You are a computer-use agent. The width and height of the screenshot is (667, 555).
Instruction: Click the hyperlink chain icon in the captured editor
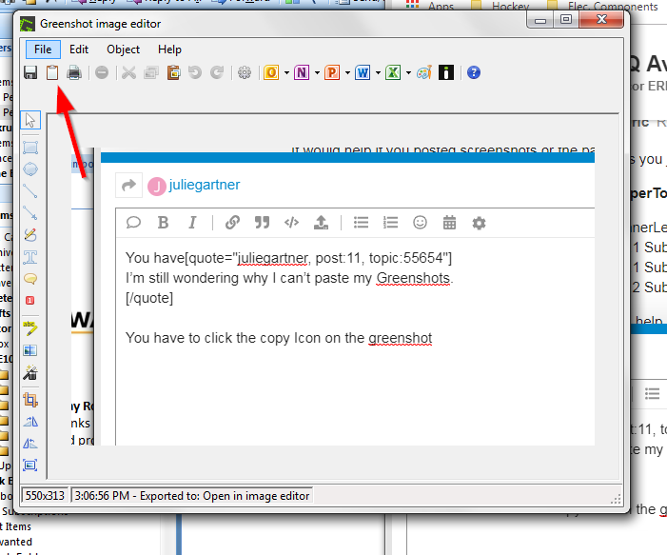(x=232, y=223)
